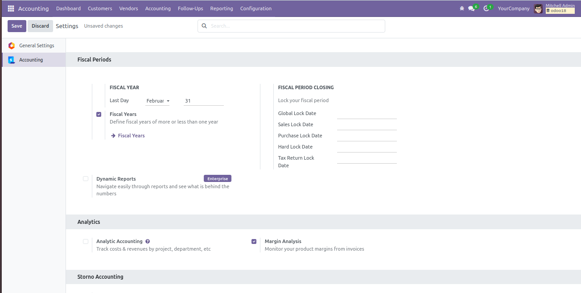Click the debug bug icon
This screenshot has height=293, width=581.
point(462,8)
